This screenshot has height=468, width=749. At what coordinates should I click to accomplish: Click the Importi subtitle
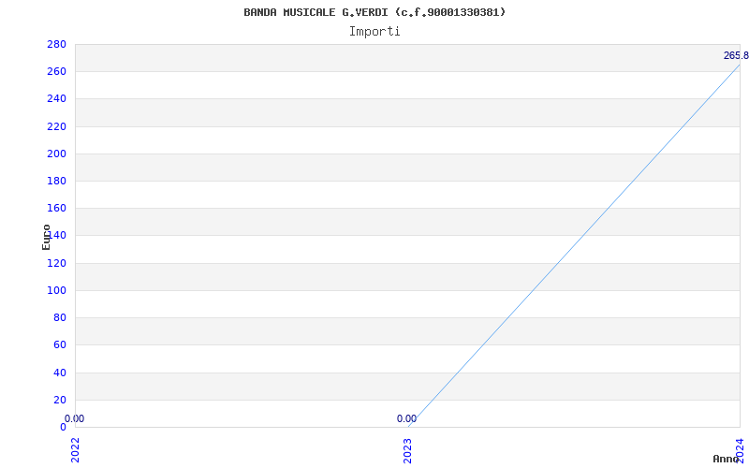click(374, 32)
